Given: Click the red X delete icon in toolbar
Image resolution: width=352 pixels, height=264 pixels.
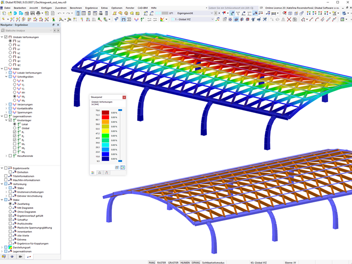Looking at the screenshot, I should click(x=289, y=19).
